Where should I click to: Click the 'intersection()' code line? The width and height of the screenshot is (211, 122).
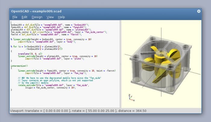click(x=19, y=66)
